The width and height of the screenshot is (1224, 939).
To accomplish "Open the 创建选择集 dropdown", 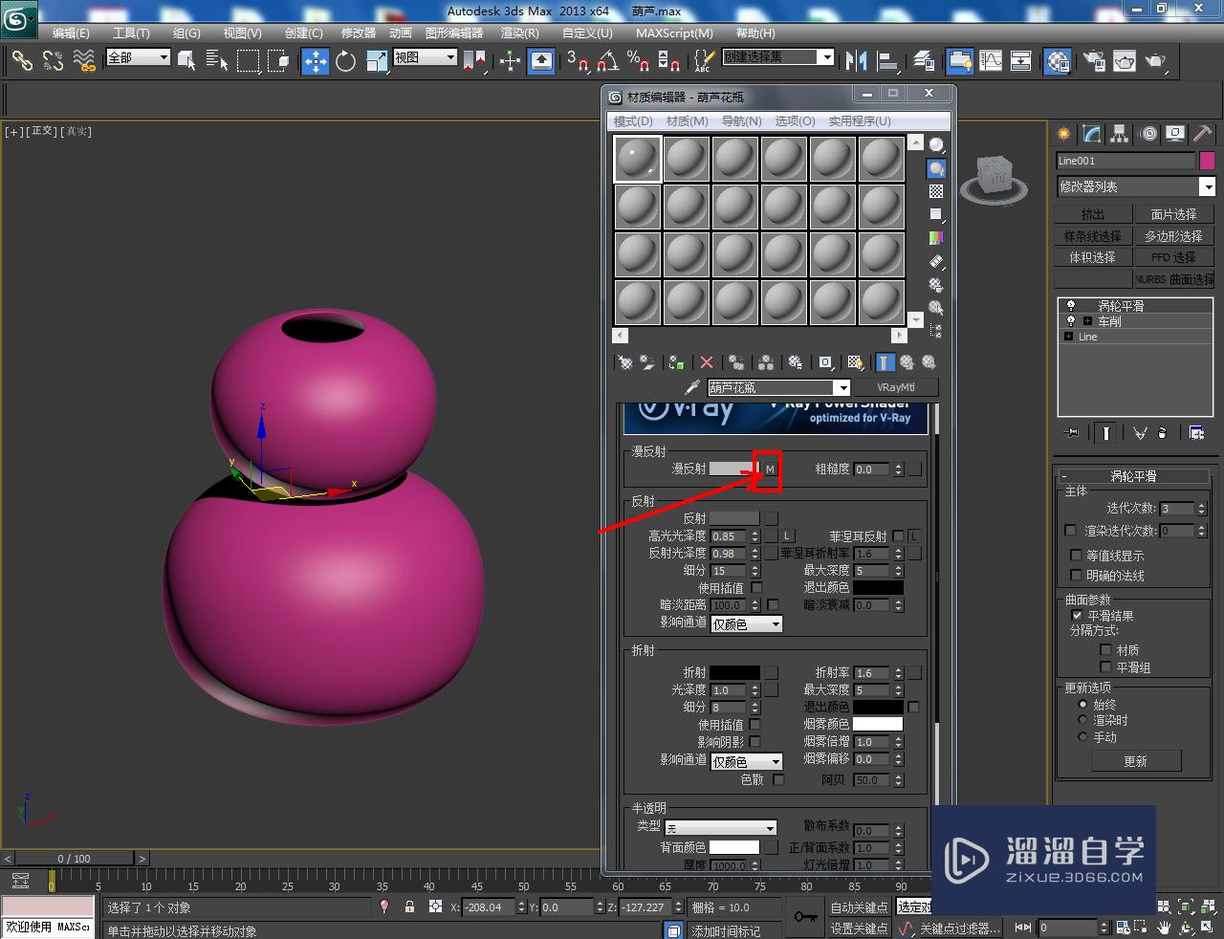I will coord(777,57).
